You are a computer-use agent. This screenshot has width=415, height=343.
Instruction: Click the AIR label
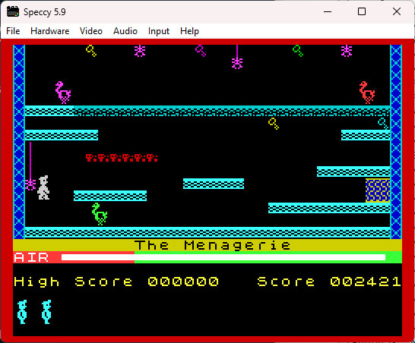pos(31,257)
